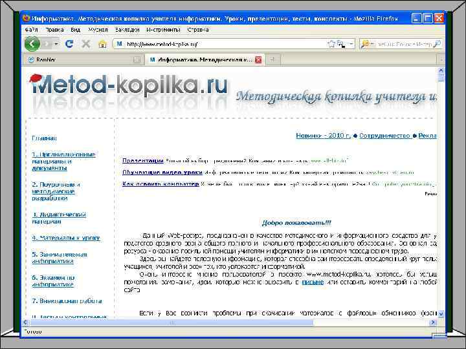This screenshot has width=466, height=349.
Task: Open the Справка menu
Action: click(198, 30)
